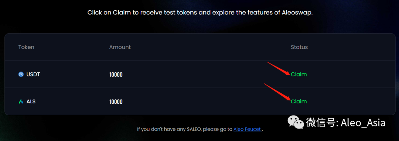Screen dimensions: 399x141
Task: Claim the 10000 ALS test tokens
Action: [x=299, y=102]
